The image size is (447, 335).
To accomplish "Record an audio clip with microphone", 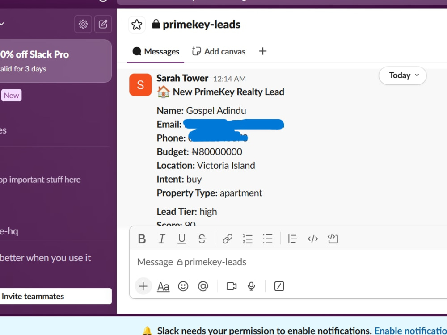I will pos(251,286).
